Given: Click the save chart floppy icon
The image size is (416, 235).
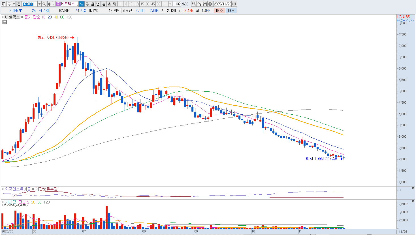Looking at the screenshot, I should point(205,4).
